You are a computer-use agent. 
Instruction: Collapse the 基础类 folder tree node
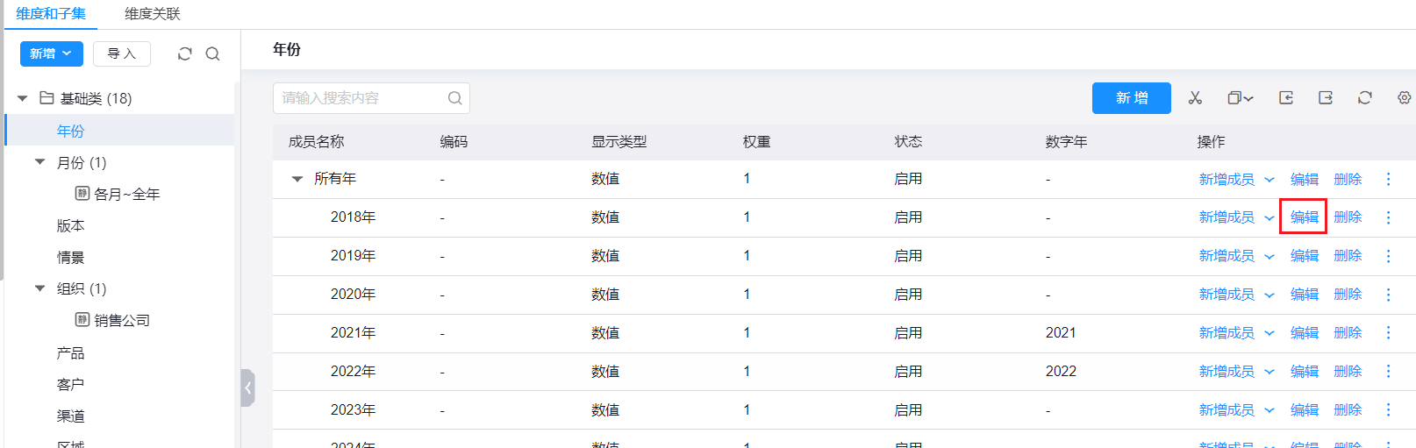pyautogui.click(x=23, y=98)
